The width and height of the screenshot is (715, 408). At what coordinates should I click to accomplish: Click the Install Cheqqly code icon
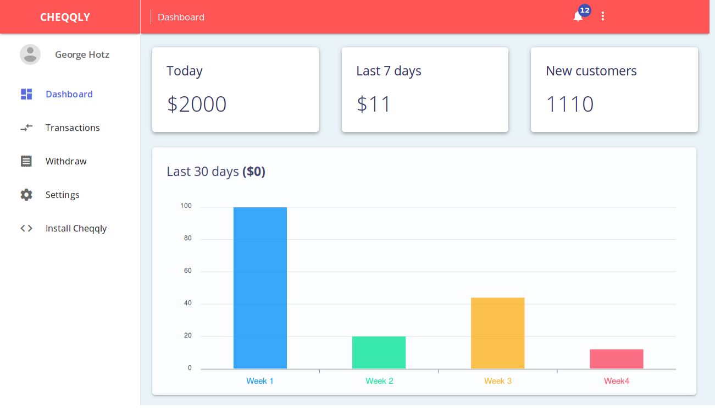click(26, 228)
